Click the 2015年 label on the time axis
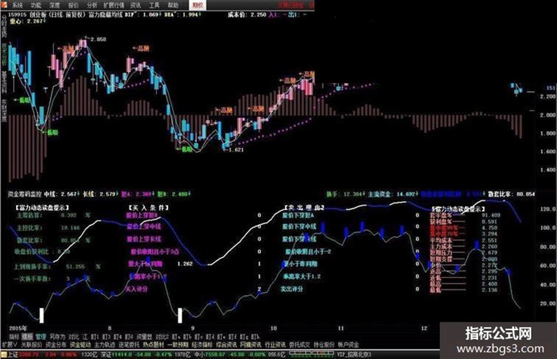The width and height of the screenshot is (557, 359). [18, 328]
